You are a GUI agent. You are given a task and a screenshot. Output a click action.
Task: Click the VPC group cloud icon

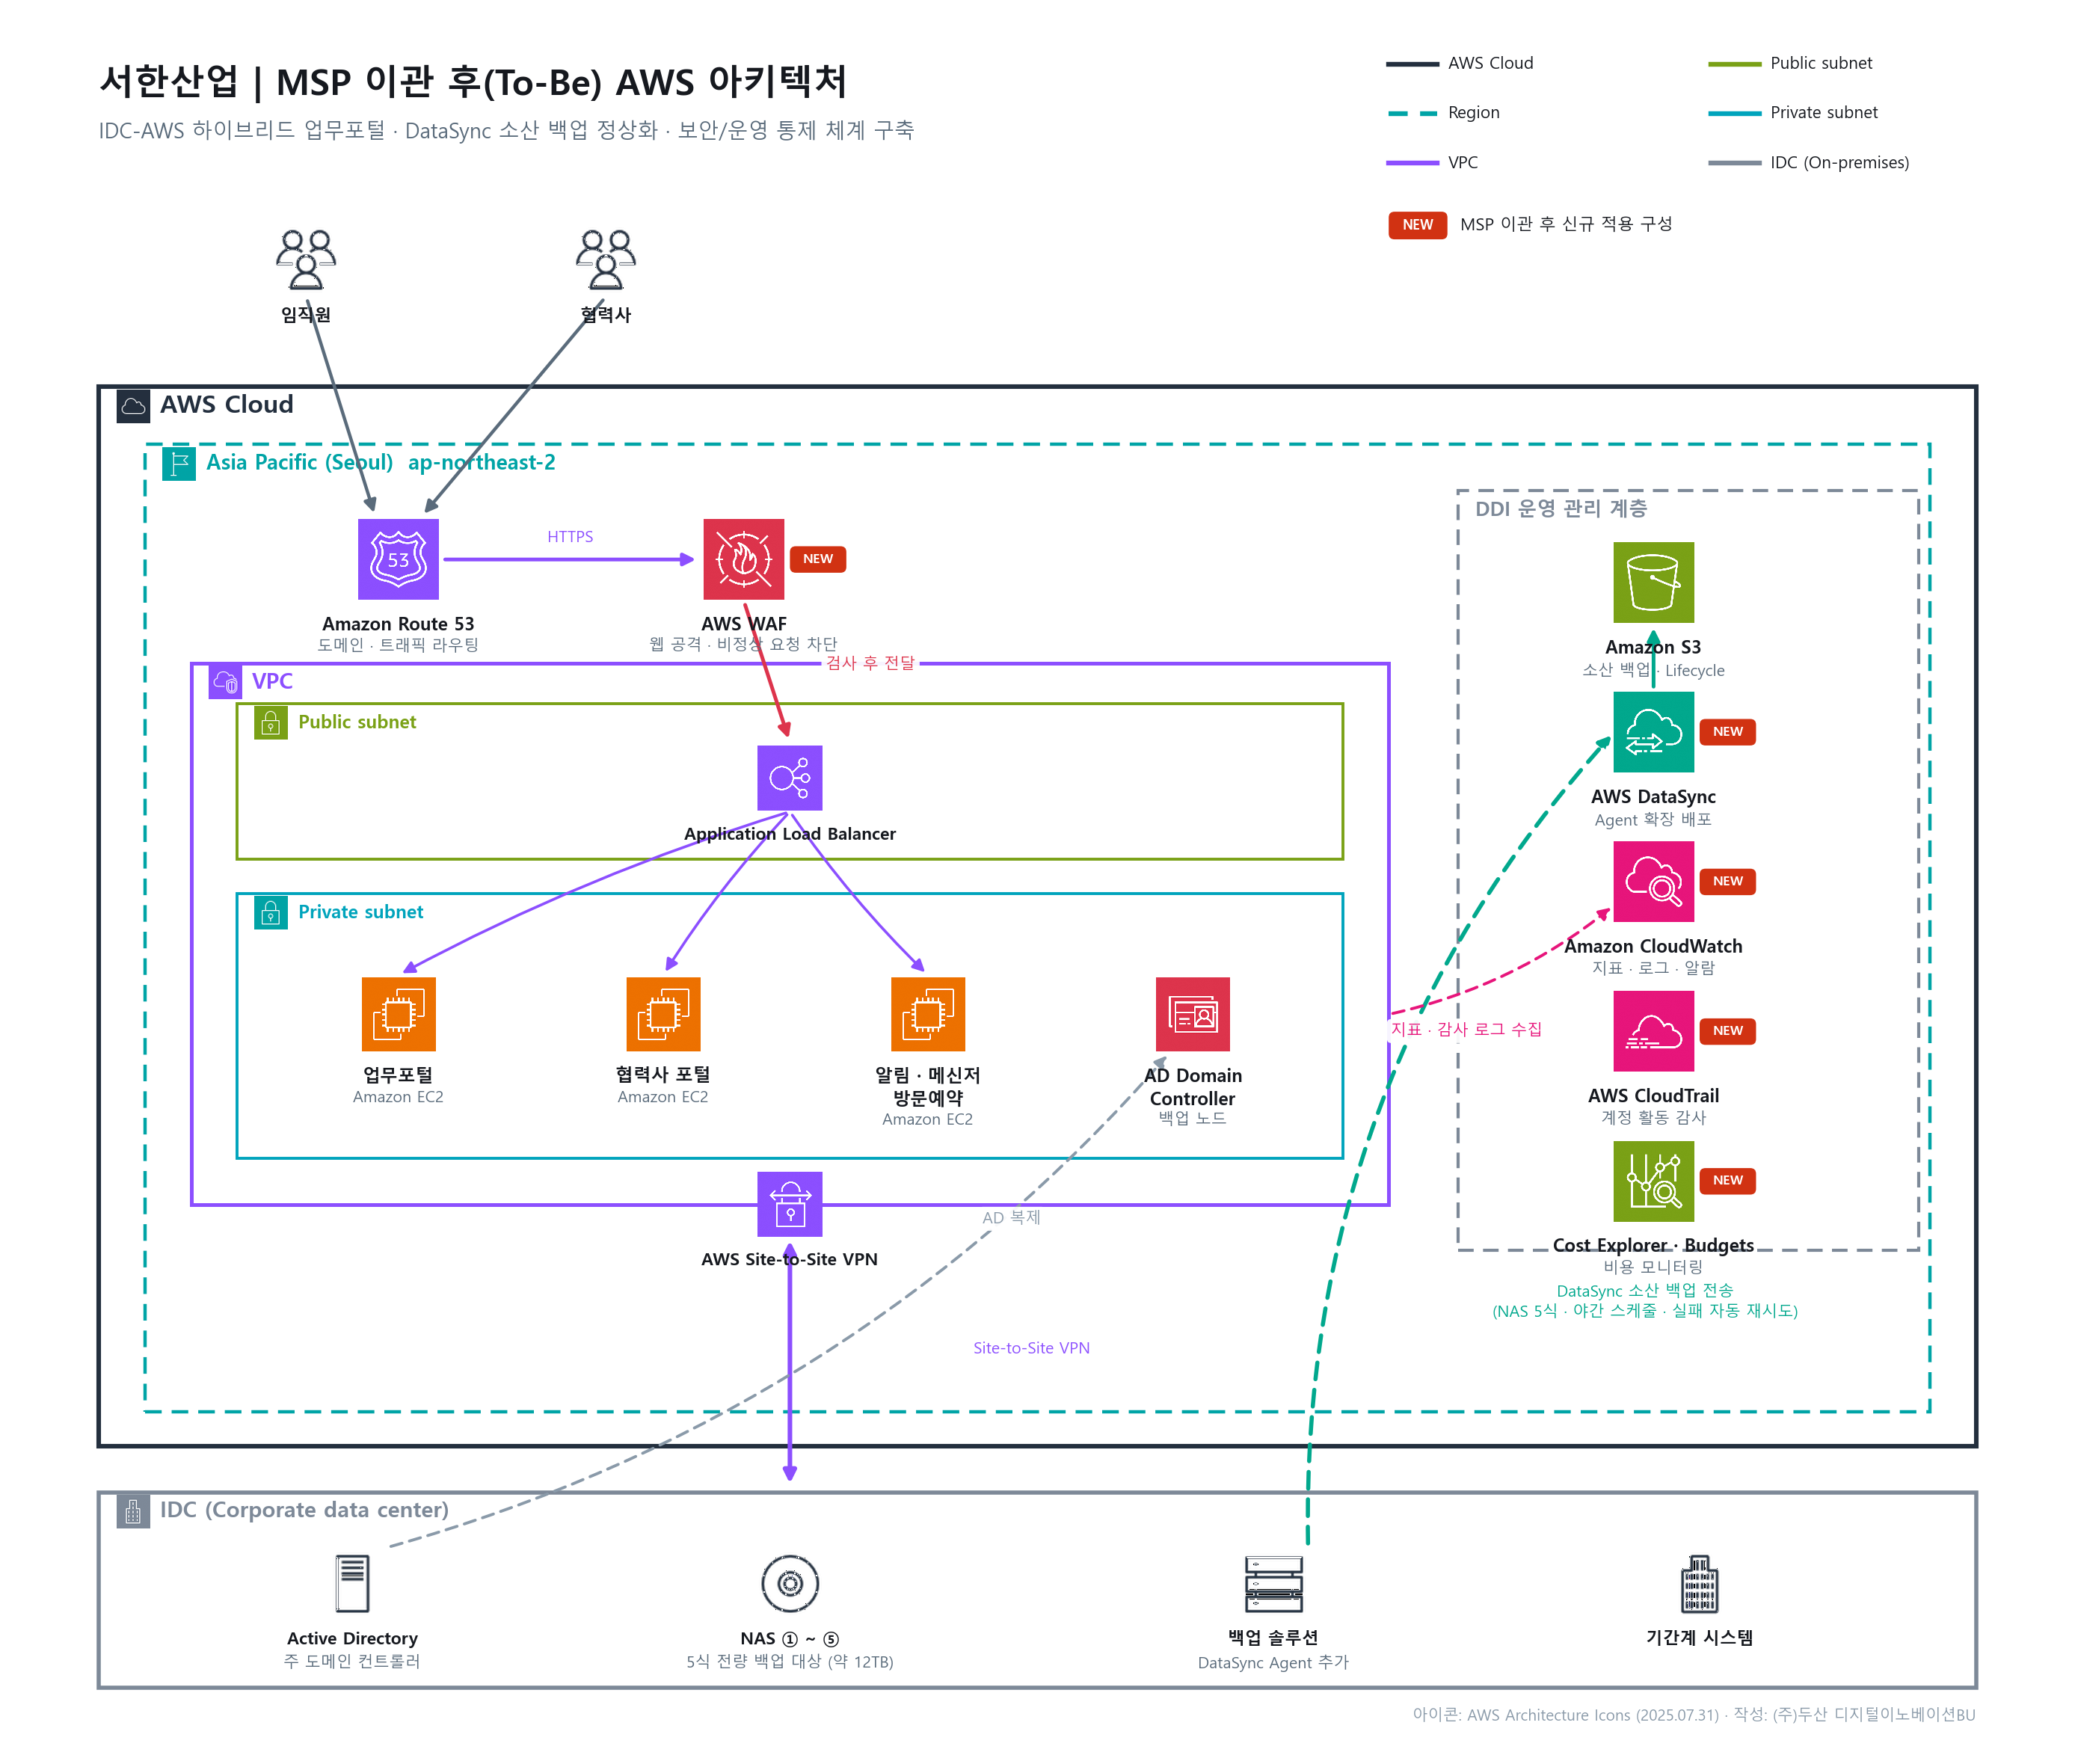pyautogui.click(x=225, y=682)
